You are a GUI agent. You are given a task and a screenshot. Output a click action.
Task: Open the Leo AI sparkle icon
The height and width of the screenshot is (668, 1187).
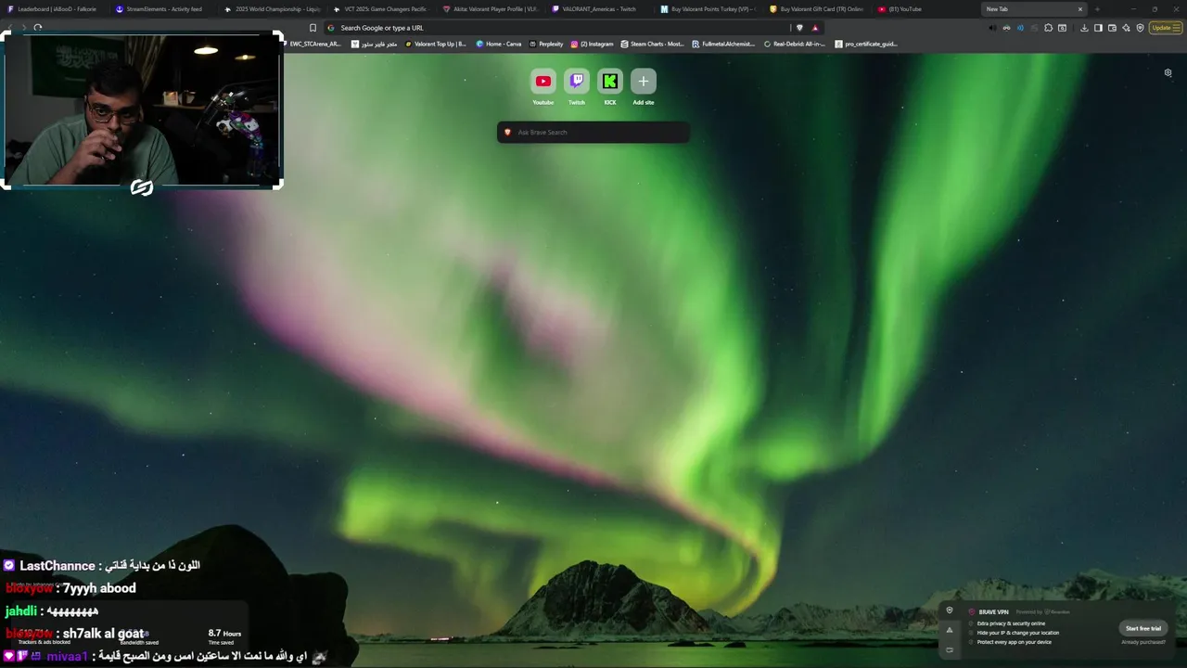[x=1126, y=28]
